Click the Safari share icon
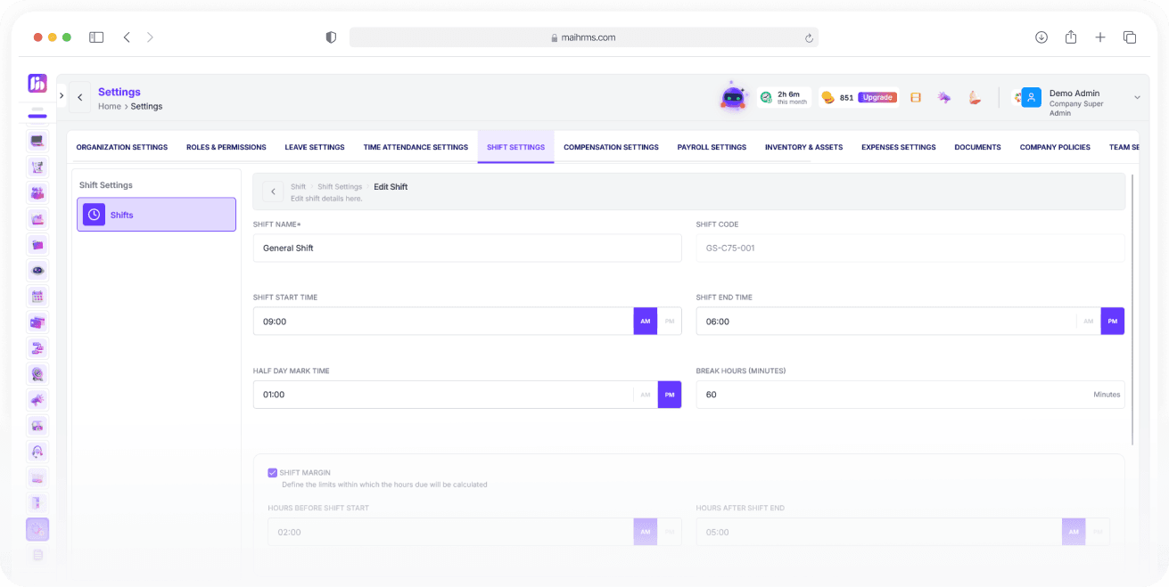 (1071, 37)
